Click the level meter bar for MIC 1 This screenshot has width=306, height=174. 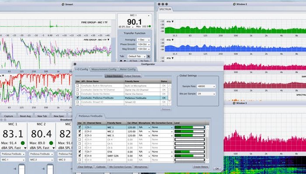click(x=189, y=127)
